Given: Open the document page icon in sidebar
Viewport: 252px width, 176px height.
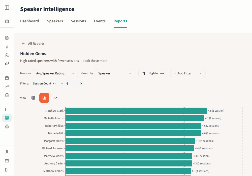Looking at the screenshot, I should click(7, 38).
